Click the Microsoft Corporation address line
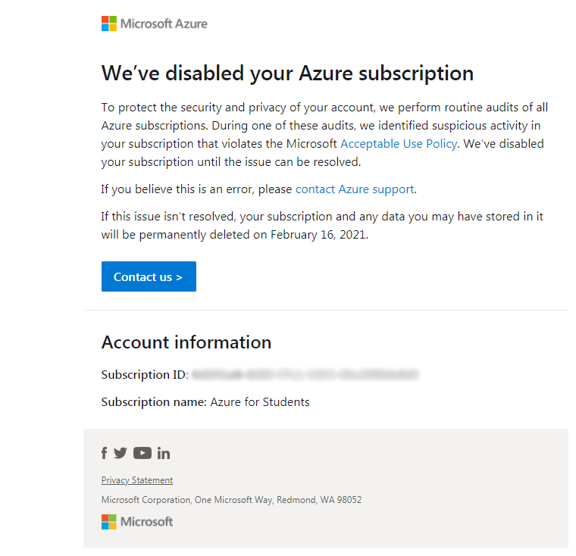Screen dimensions: 576x556 (231, 500)
